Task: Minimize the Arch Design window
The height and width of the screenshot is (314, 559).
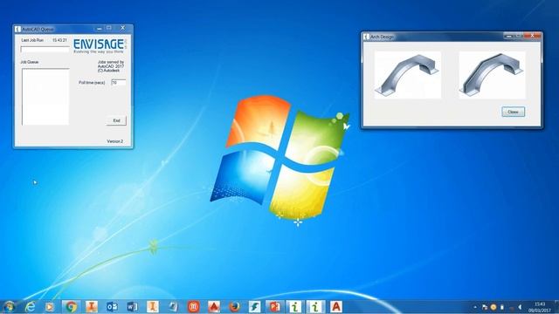Action: (508, 36)
